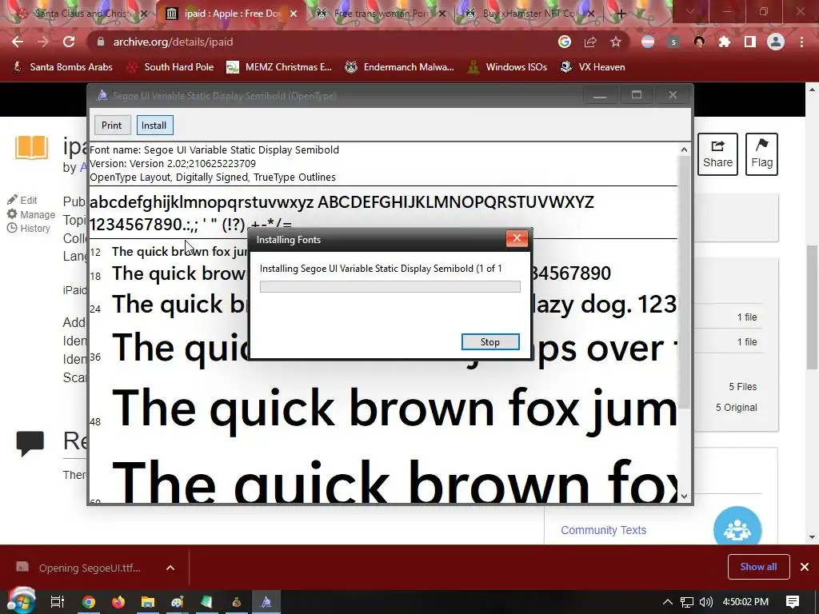Open the Windows ISOs bookmark
Image resolution: width=819 pixels, height=614 pixels.
[x=507, y=67]
